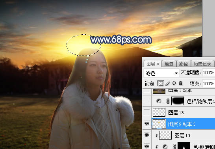Click clipping arrow icon beside 图层 10
This screenshot has width=215, height=149.
click(x=157, y=136)
